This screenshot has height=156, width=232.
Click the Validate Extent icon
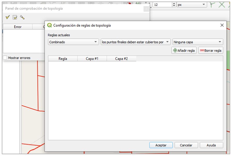15,17
